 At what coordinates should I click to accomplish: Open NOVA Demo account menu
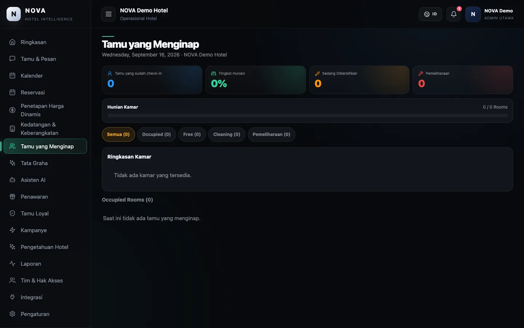point(490,14)
